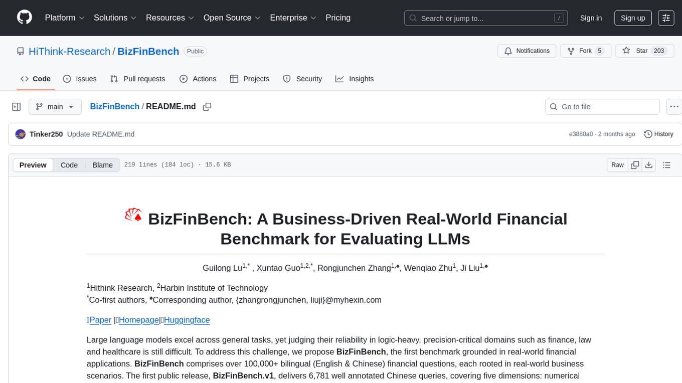Click the Notifications bell button

pyautogui.click(x=527, y=51)
